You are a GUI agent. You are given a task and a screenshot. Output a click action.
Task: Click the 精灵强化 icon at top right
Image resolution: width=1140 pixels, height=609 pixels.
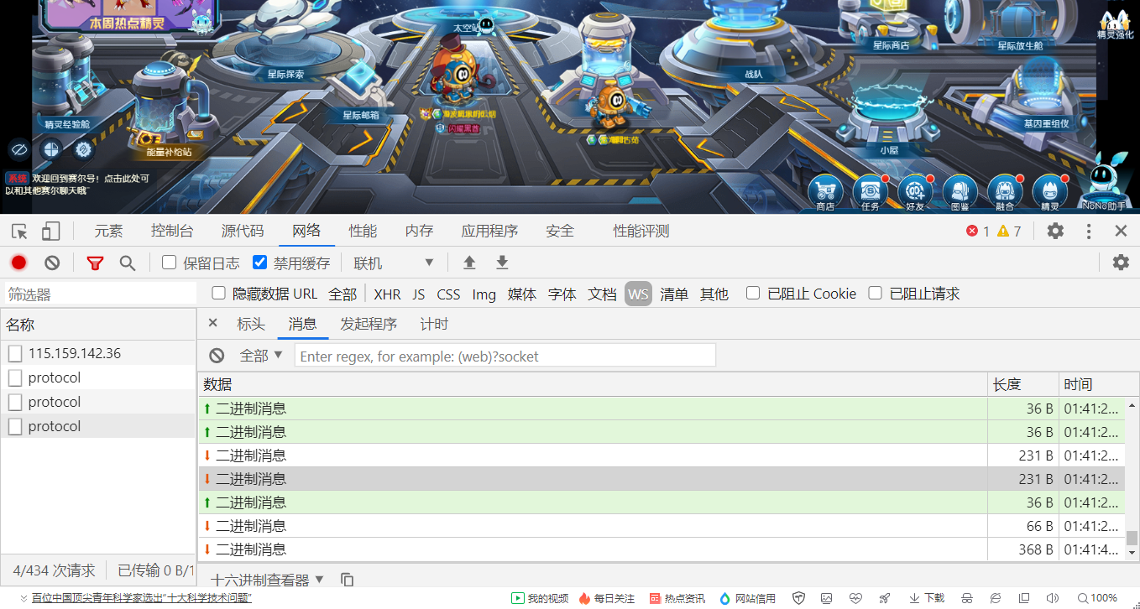[x=1116, y=23]
